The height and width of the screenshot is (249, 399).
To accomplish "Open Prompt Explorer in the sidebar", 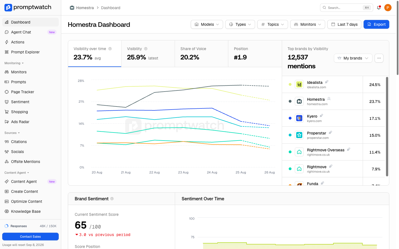I will tap(30, 52).
